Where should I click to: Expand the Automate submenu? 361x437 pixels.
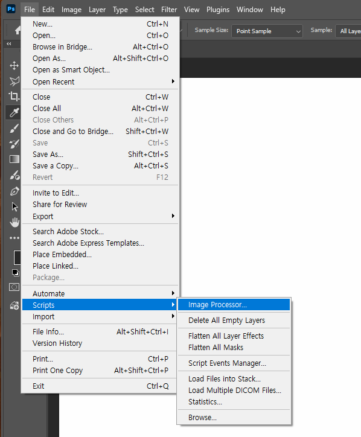click(100, 293)
